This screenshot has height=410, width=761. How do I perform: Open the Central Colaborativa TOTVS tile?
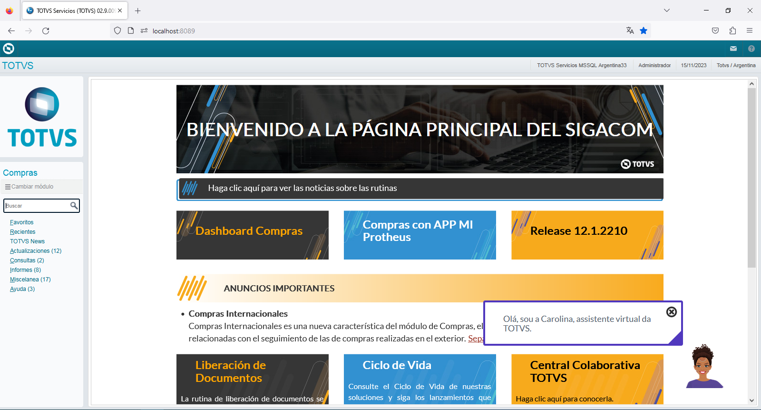click(587, 379)
